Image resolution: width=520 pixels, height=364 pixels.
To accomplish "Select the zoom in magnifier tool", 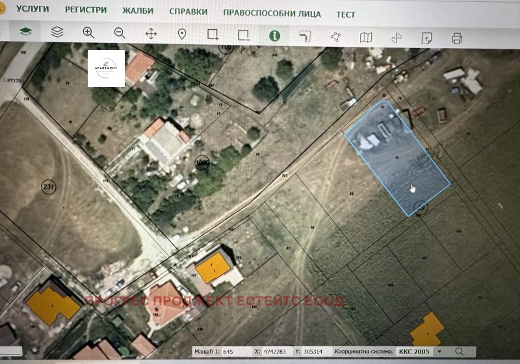I will coord(88,32).
